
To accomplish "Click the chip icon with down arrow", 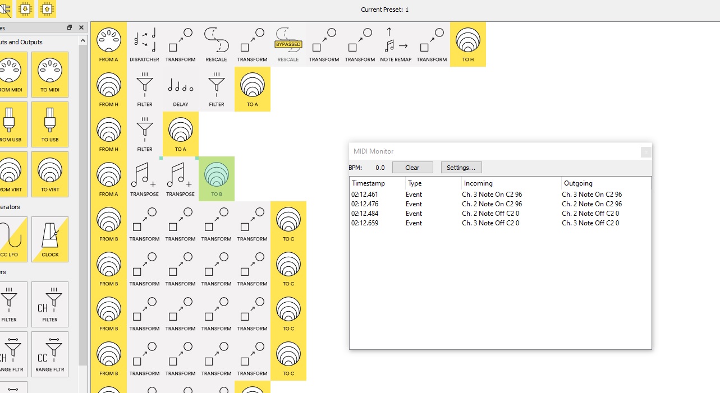I will coord(25,8).
